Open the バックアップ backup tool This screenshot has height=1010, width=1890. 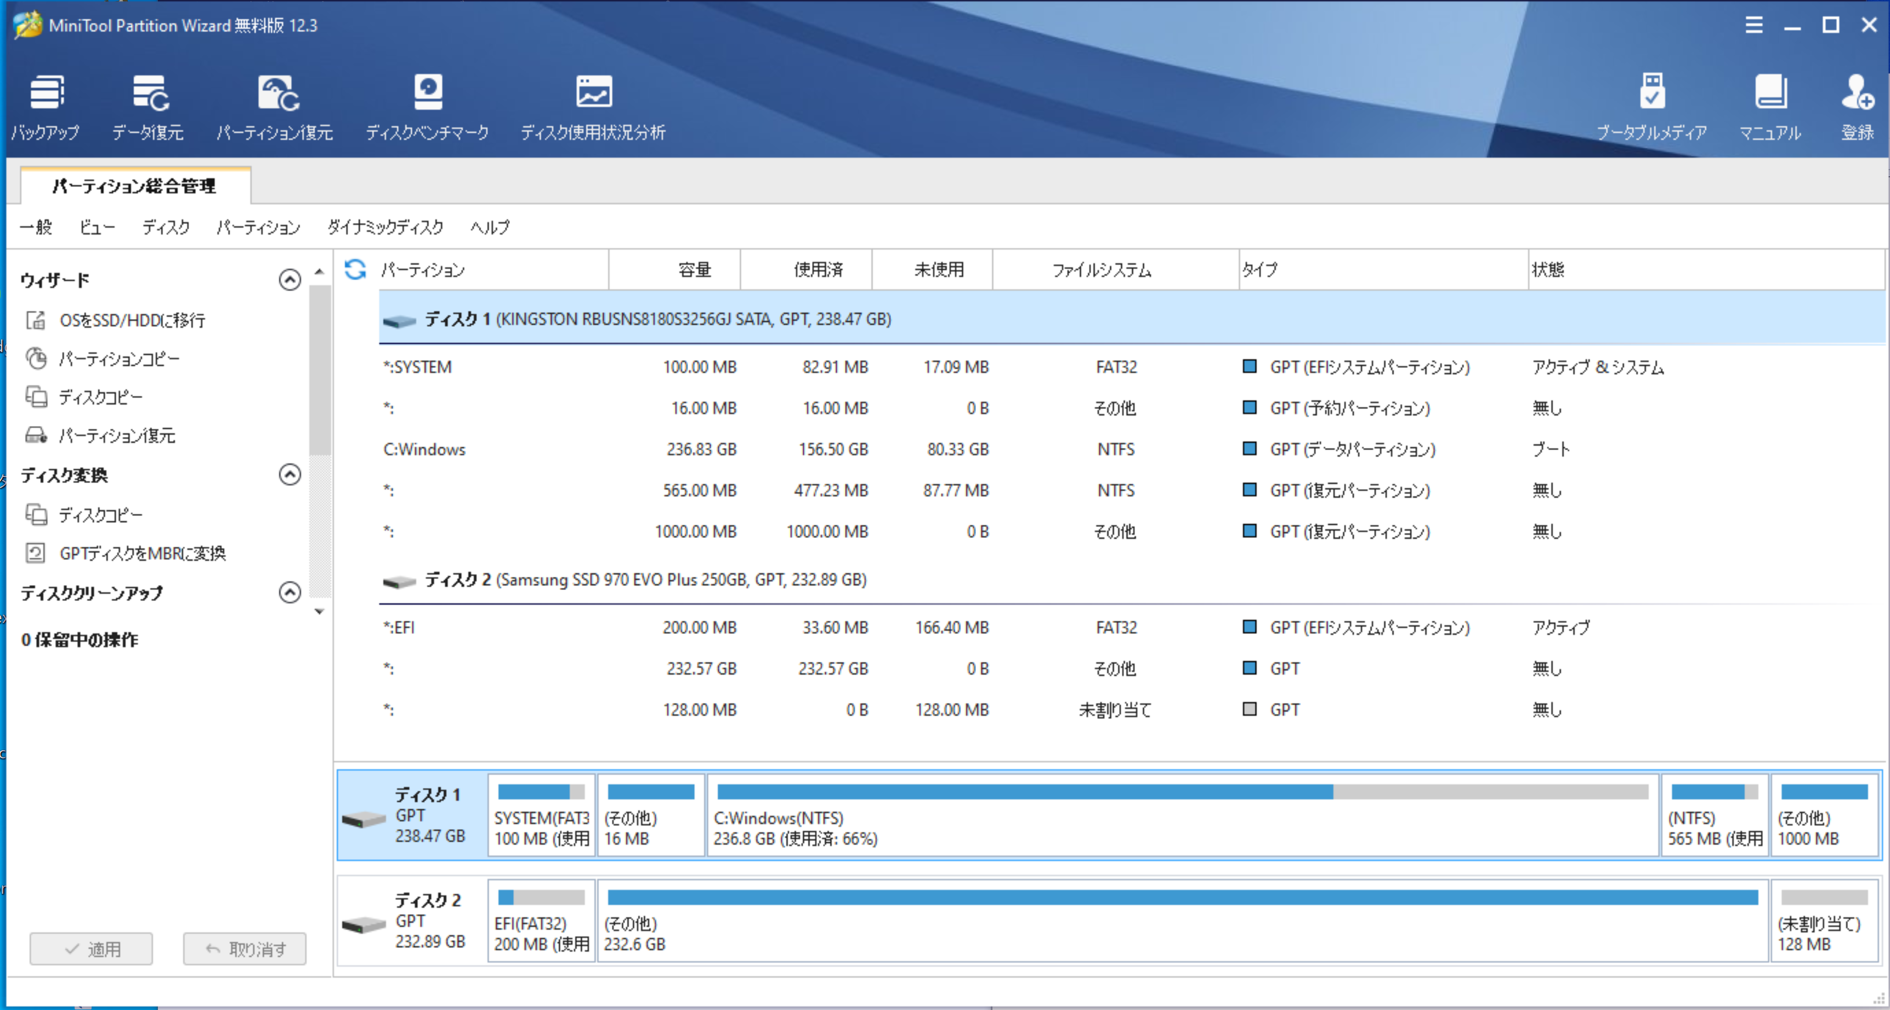(x=46, y=107)
